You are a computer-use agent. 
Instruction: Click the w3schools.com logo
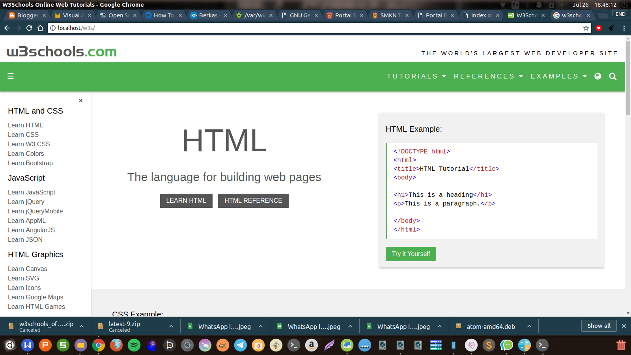[62, 51]
